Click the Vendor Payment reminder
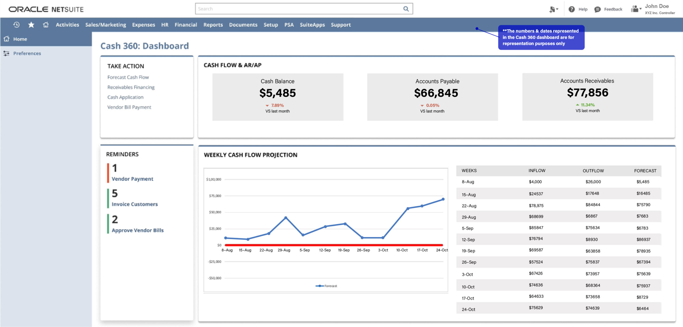 click(x=132, y=179)
